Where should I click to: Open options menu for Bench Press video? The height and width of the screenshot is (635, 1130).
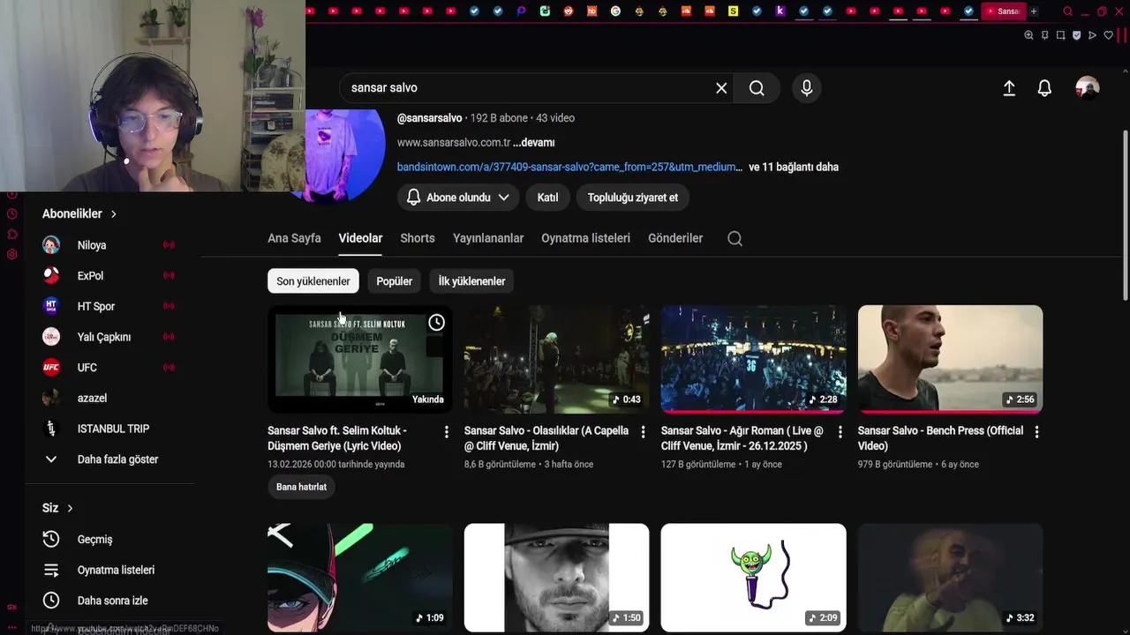coord(1036,432)
